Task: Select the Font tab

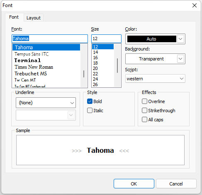Action: (14, 17)
